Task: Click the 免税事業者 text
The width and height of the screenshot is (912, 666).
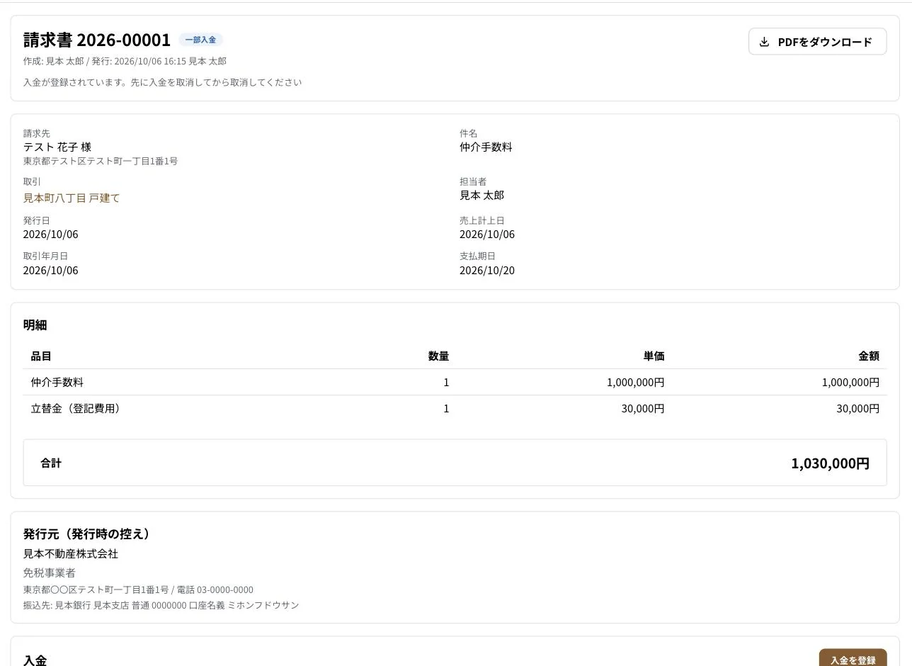Action: 50,572
